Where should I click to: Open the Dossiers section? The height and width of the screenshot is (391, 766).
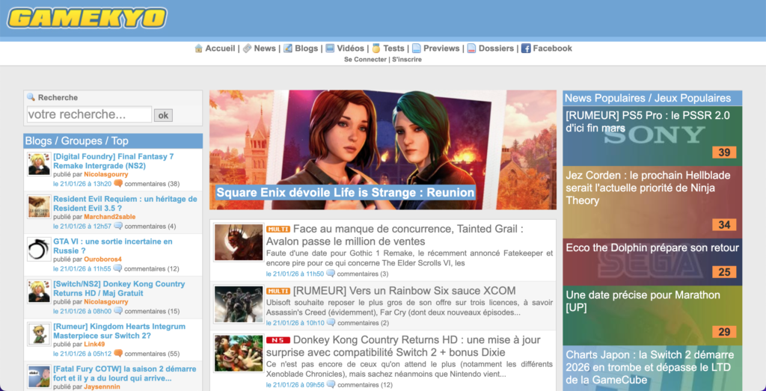tap(496, 49)
